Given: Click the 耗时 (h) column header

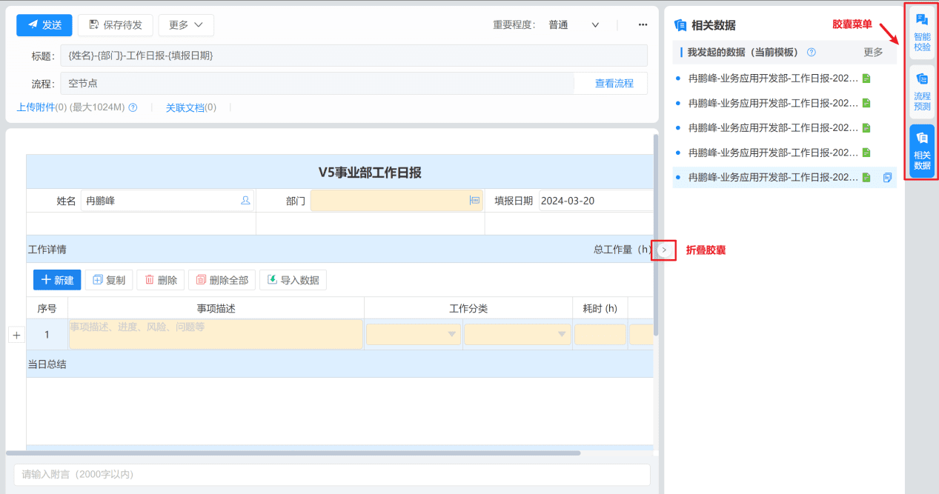Looking at the screenshot, I should (x=600, y=308).
